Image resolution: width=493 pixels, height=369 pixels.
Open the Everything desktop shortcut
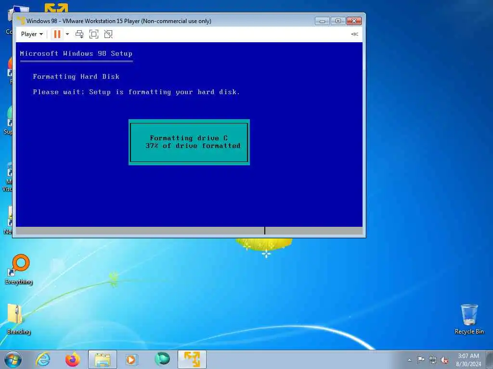click(x=19, y=269)
